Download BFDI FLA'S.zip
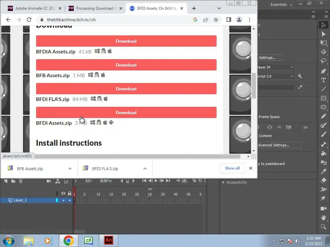The height and width of the screenshot is (247, 330). 126,89
